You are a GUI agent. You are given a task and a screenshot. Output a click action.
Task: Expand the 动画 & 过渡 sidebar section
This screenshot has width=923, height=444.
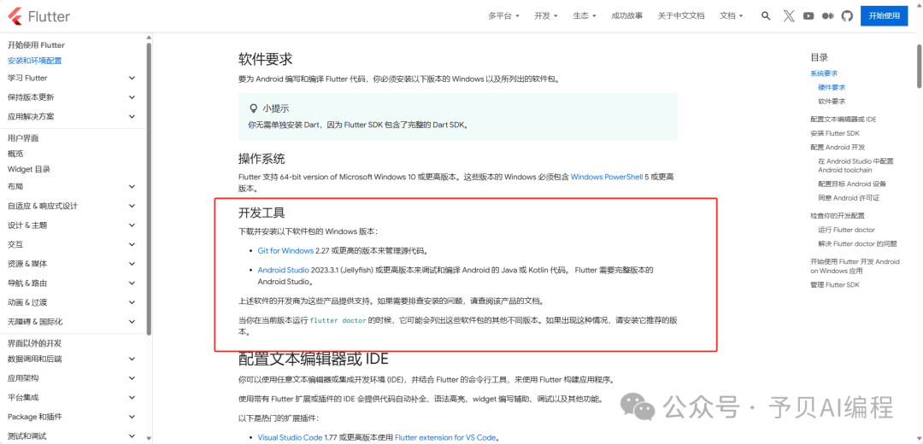point(72,302)
